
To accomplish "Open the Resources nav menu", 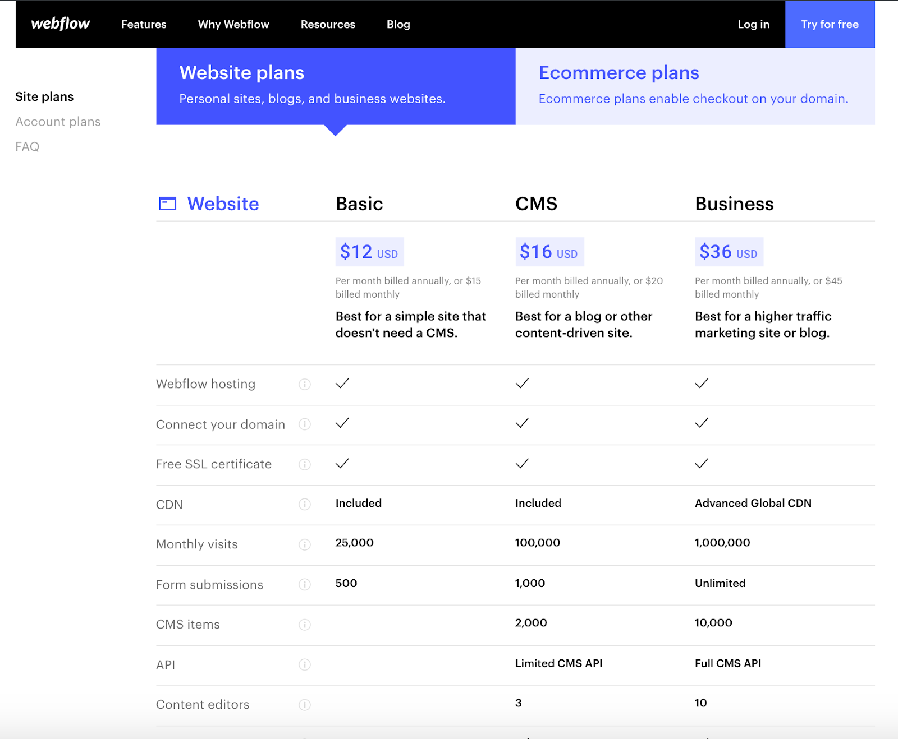I will [328, 25].
